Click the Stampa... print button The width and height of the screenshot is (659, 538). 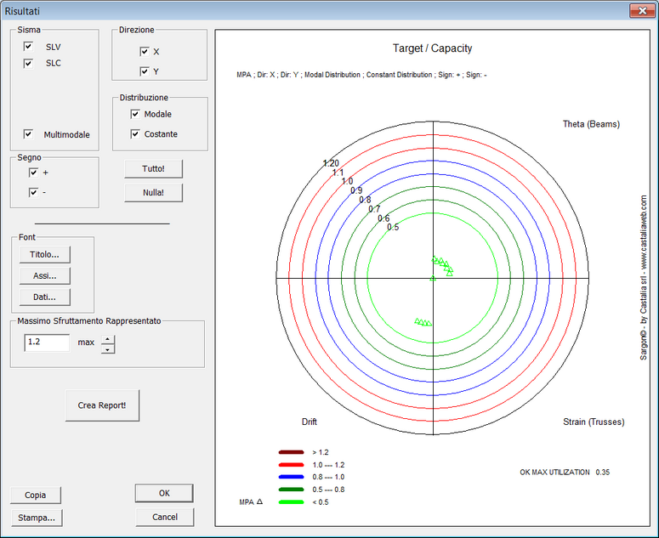click(37, 517)
